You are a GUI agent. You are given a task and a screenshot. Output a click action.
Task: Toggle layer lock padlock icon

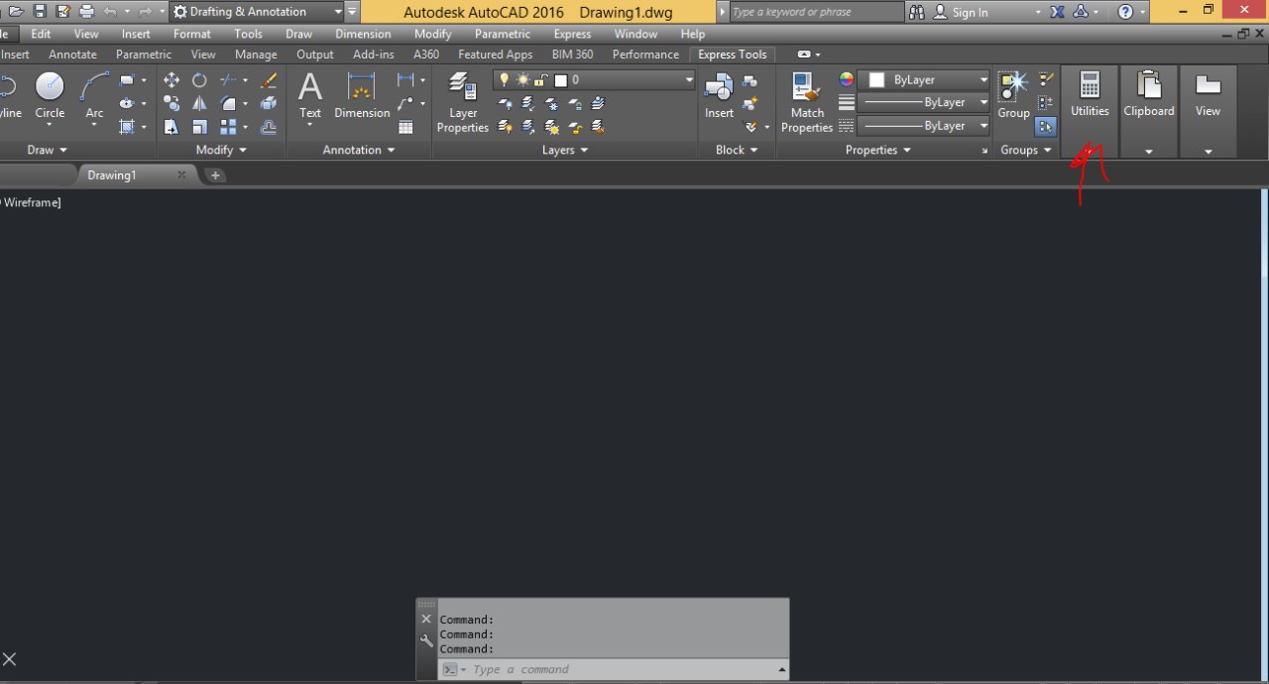tap(540, 80)
